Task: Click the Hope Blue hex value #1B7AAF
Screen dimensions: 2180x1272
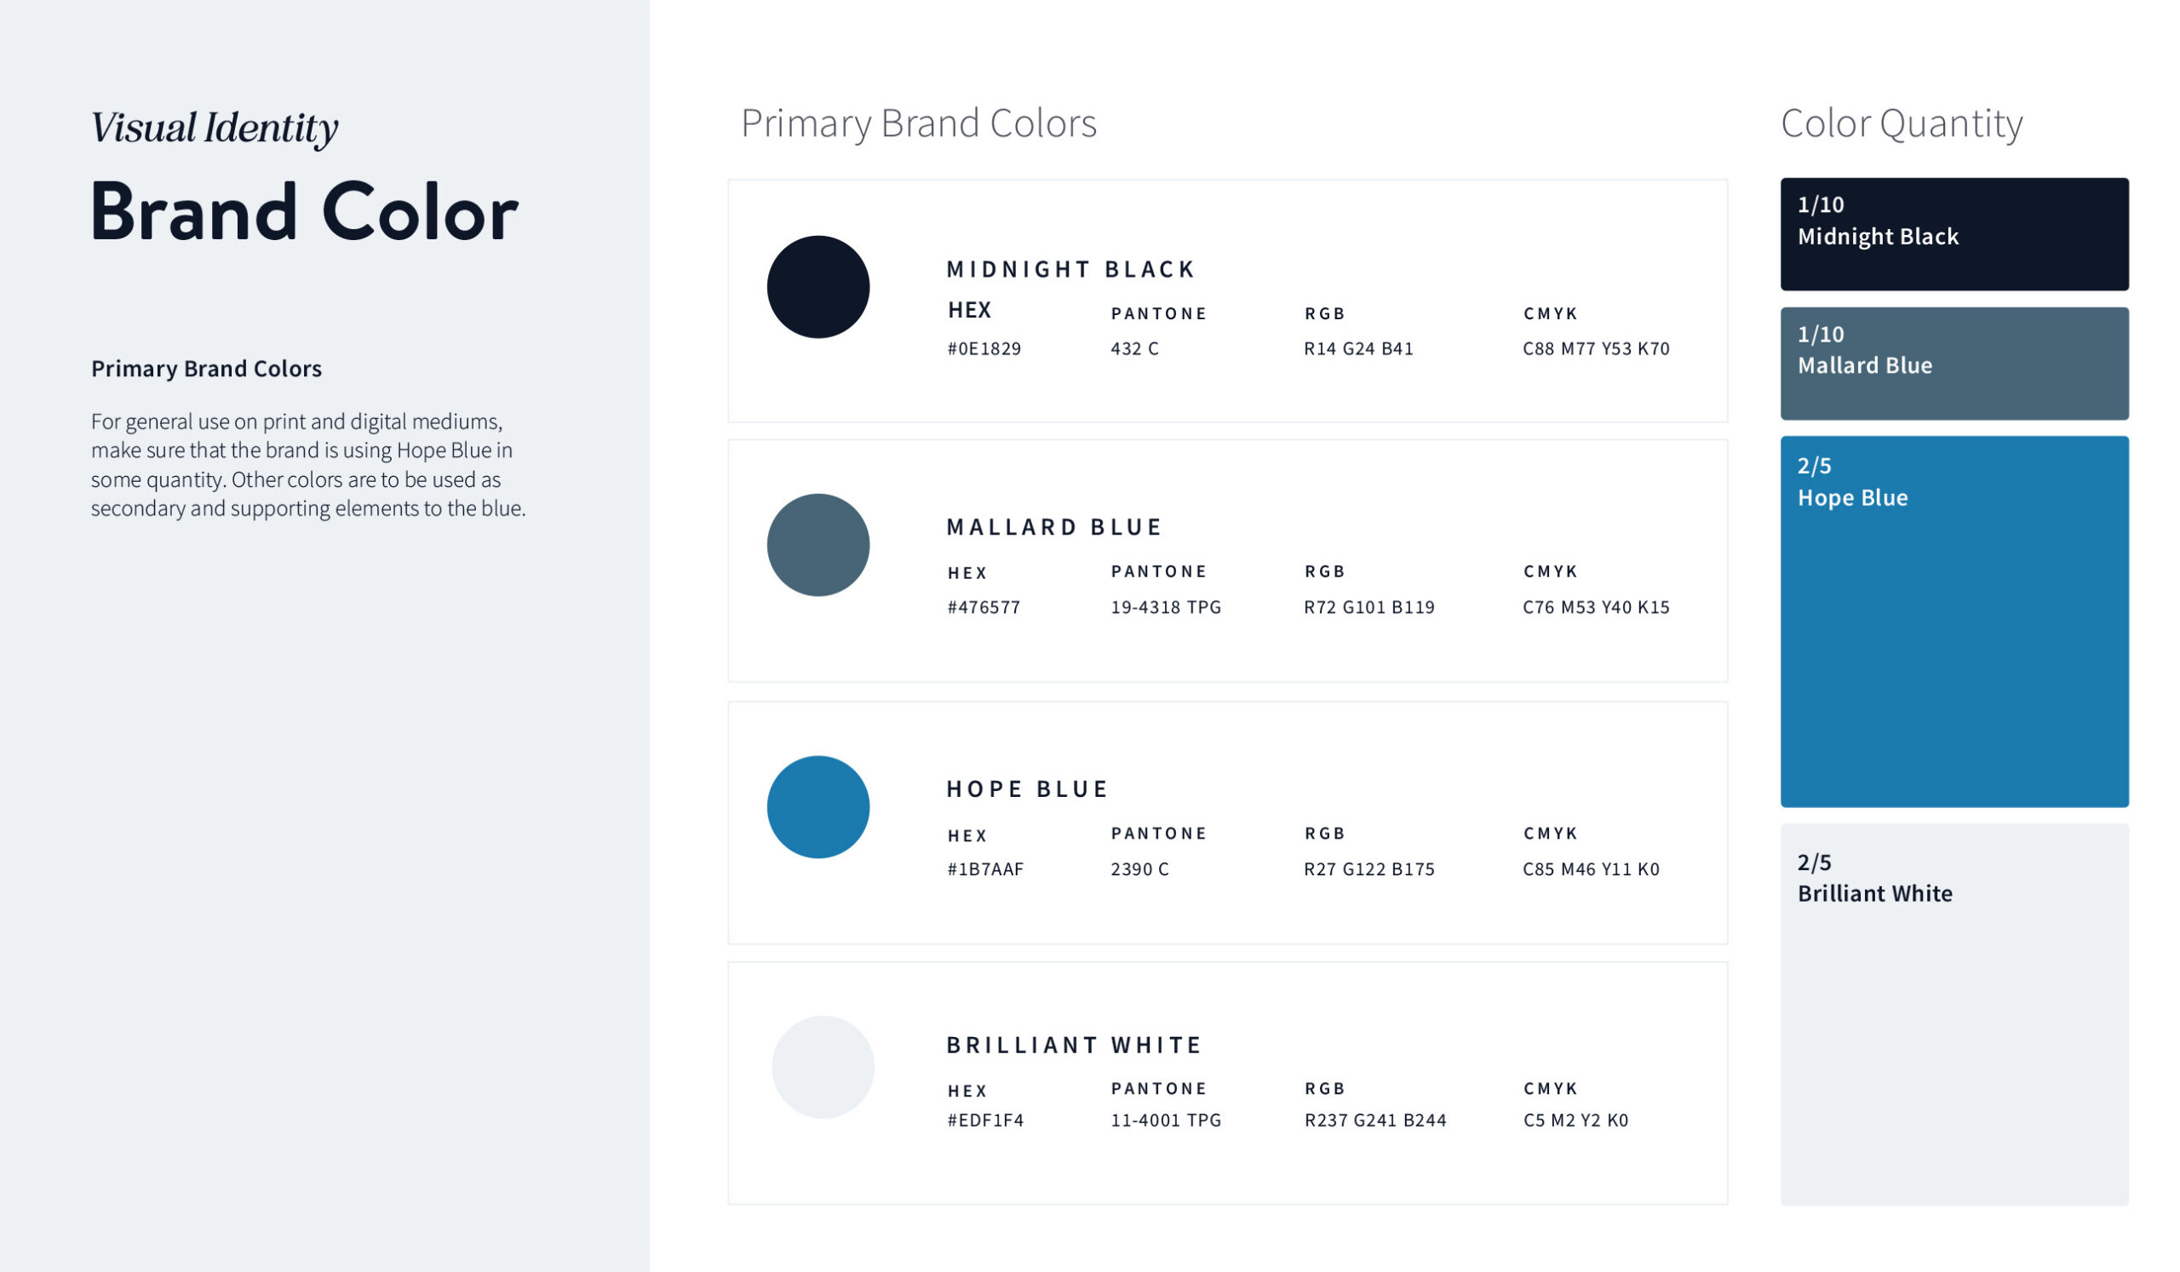Action: click(x=985, y=869)
